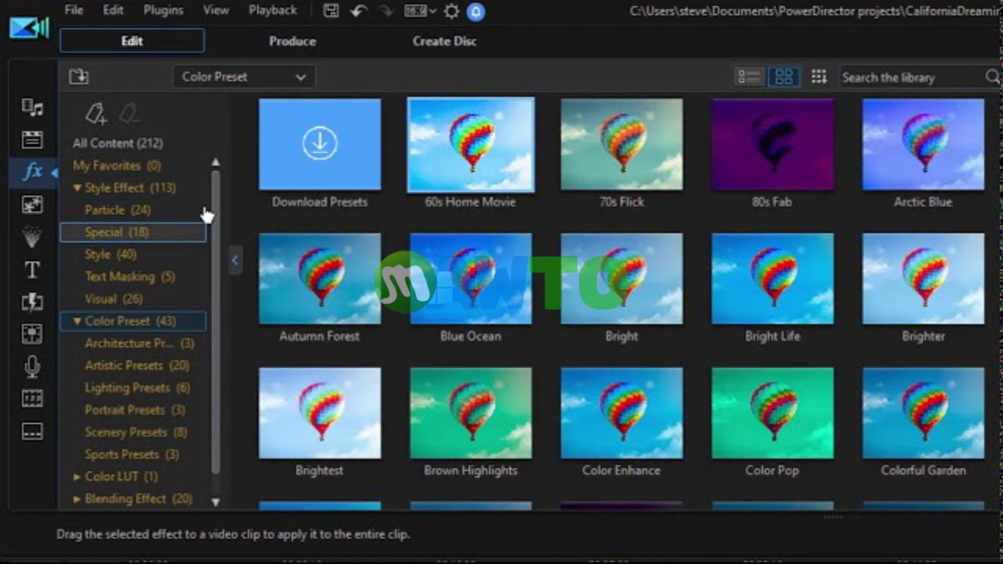Select Scenery Presets (8)
The height and width of the screenshot is (564, 1003).
(136, 432)
